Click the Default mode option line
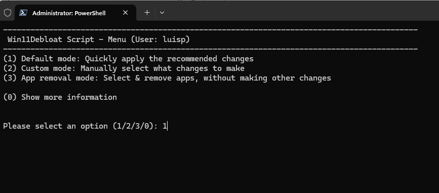Viewport: 439px width, 193px height. [128, 59]
